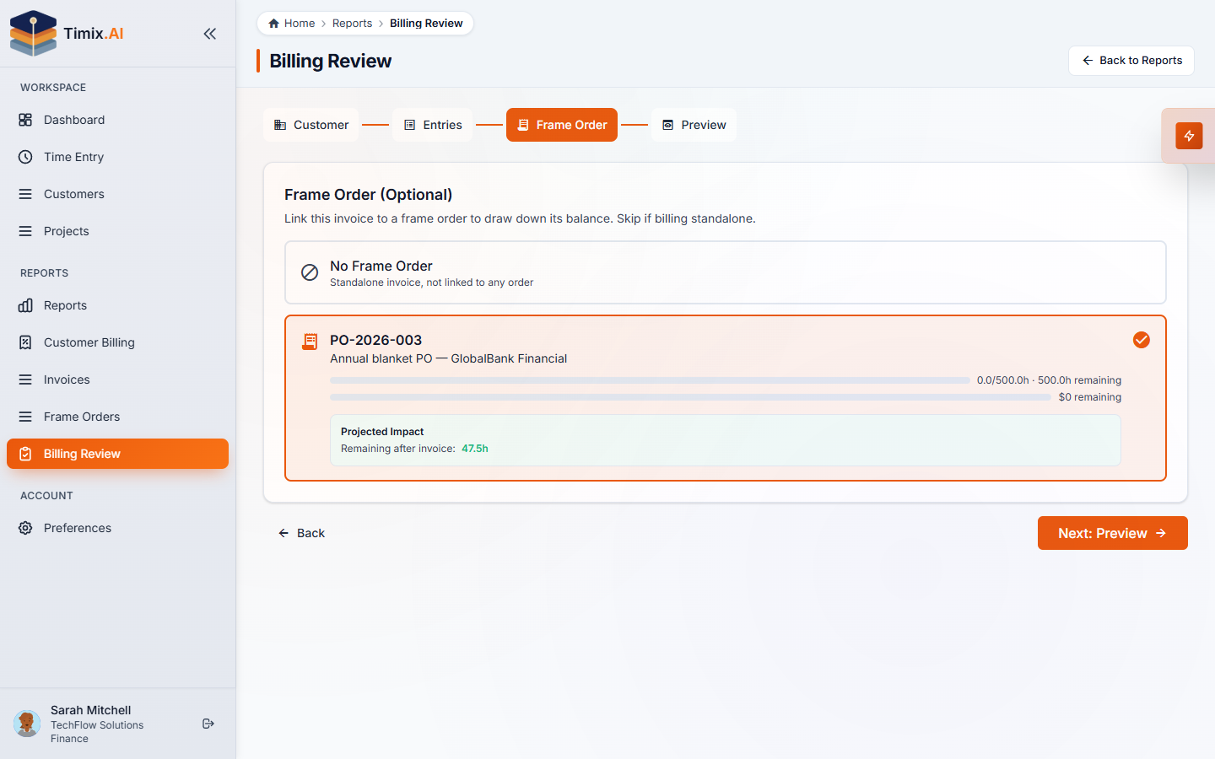Click the Frame Order (Optional) heading

369,195
